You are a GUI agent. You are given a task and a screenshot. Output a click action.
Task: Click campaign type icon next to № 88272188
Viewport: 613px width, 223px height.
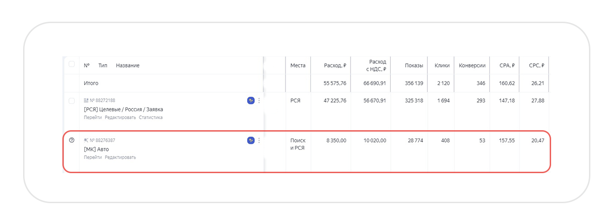(86, 100)
